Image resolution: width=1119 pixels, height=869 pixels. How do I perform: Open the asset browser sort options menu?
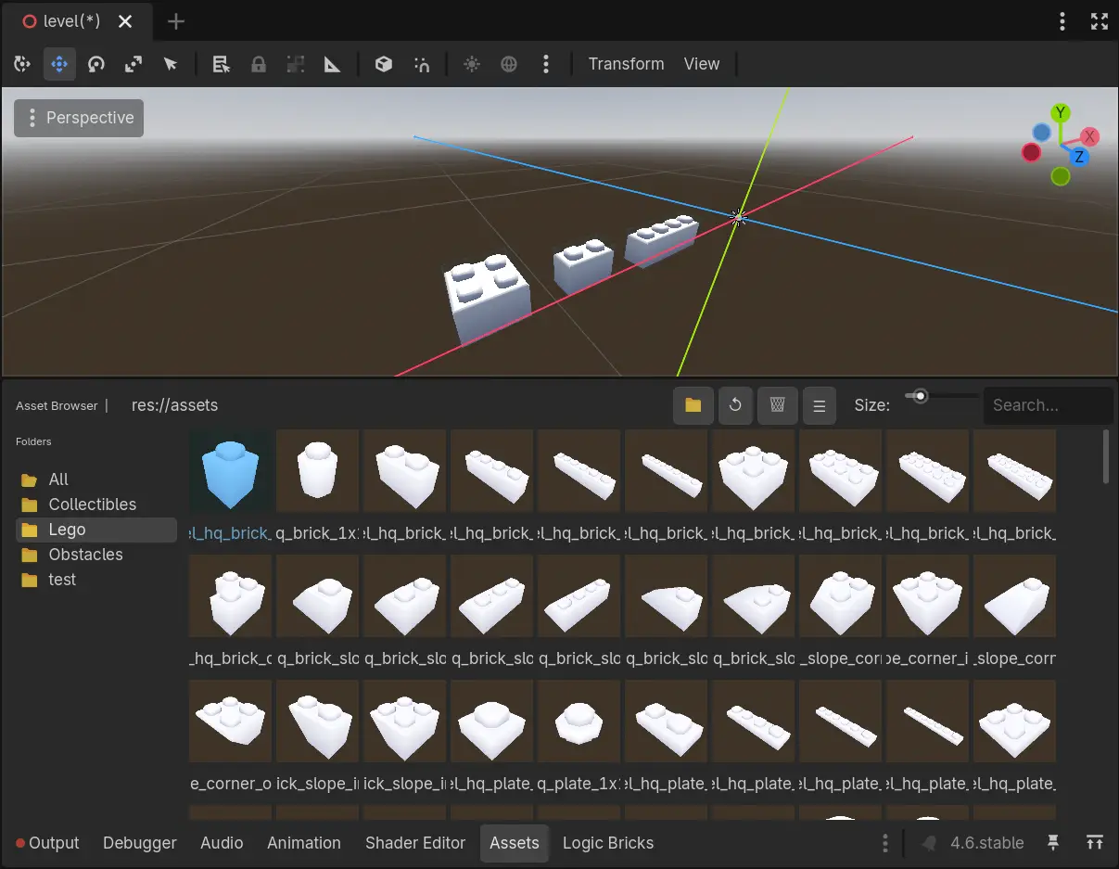click(819, 405)
